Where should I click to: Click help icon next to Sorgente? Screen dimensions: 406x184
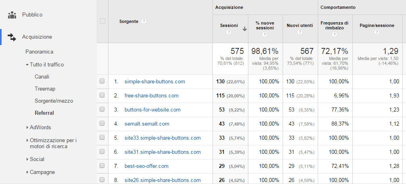pos(144,21)
